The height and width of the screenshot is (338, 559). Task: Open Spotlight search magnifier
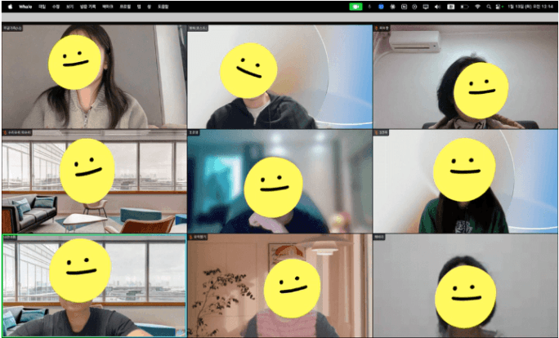coord(489,7)
